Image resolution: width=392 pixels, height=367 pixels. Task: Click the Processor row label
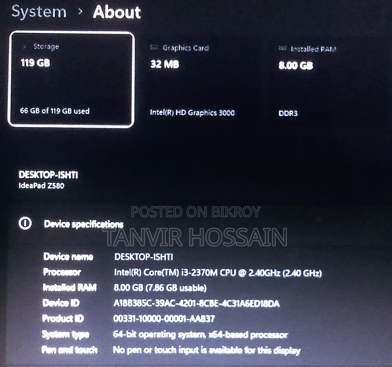[x=62, y=272]
